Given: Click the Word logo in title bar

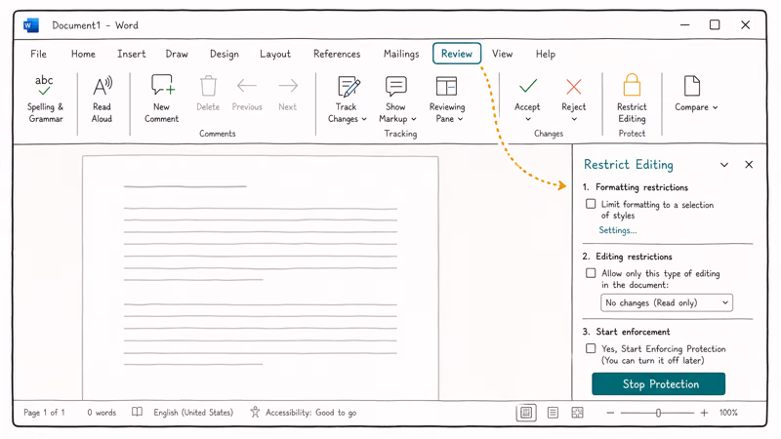Looking at the screenshot, I should click(31, 25).
